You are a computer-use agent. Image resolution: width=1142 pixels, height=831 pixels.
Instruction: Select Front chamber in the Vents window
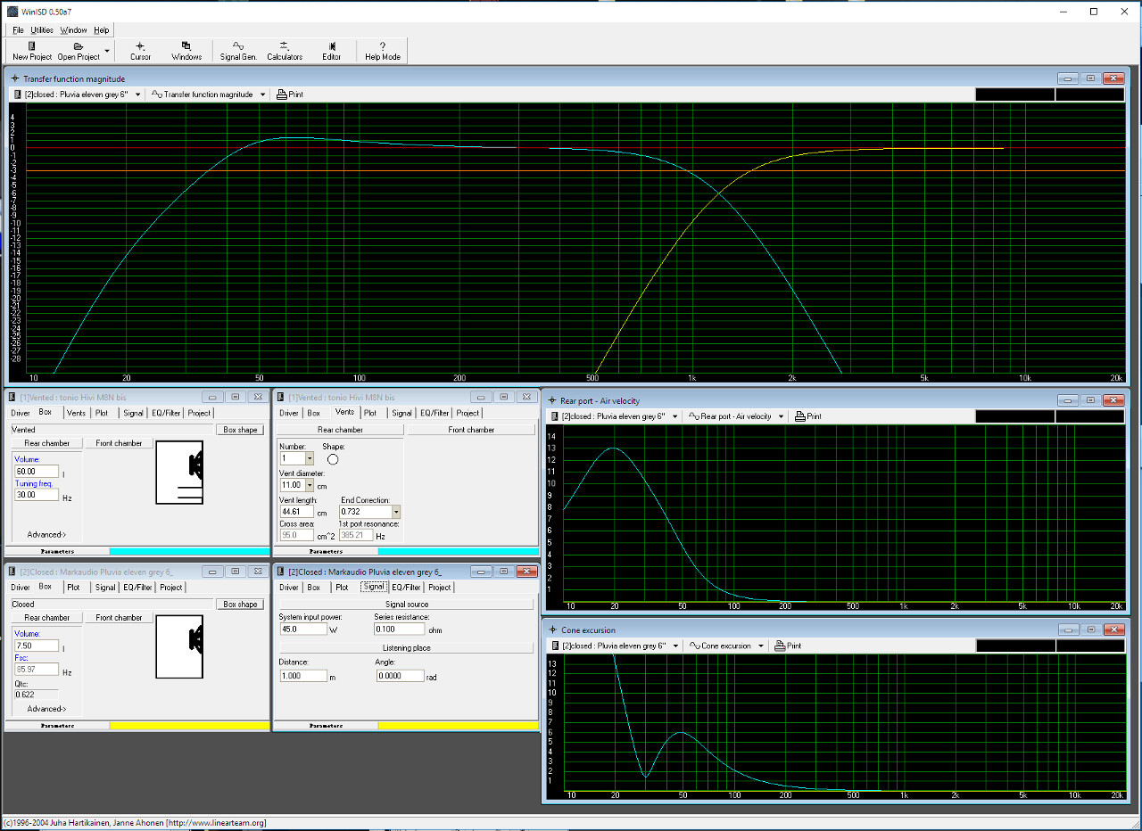[x=471, y=430]
